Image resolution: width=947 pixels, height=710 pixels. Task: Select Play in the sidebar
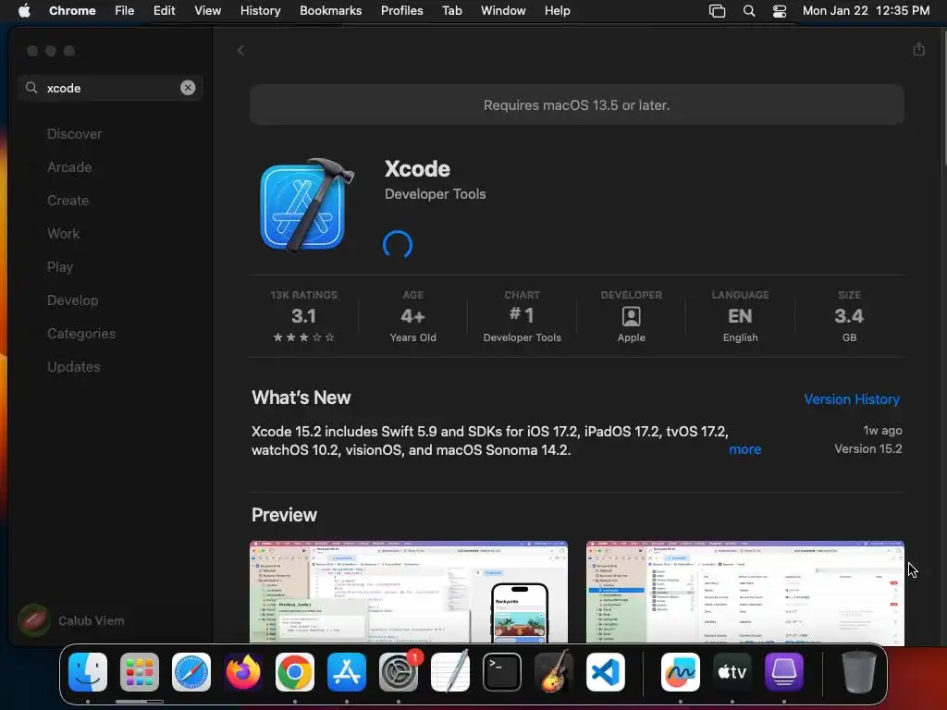coord(60,267)
